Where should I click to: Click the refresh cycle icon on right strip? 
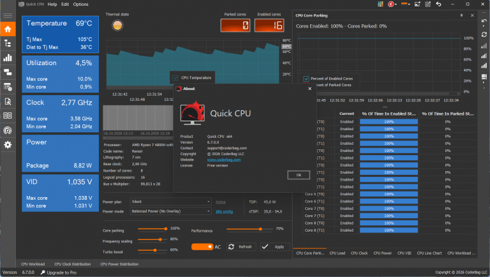click(x=484, y=34)
